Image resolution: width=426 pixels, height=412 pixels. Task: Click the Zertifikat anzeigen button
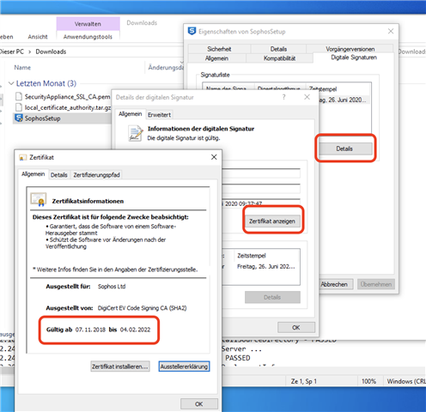[272, 221]
